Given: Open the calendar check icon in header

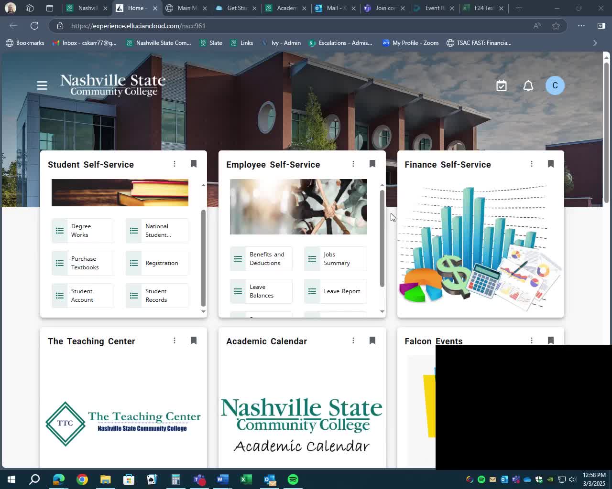Looking at the screenshot, I should [x=501, y=85].
